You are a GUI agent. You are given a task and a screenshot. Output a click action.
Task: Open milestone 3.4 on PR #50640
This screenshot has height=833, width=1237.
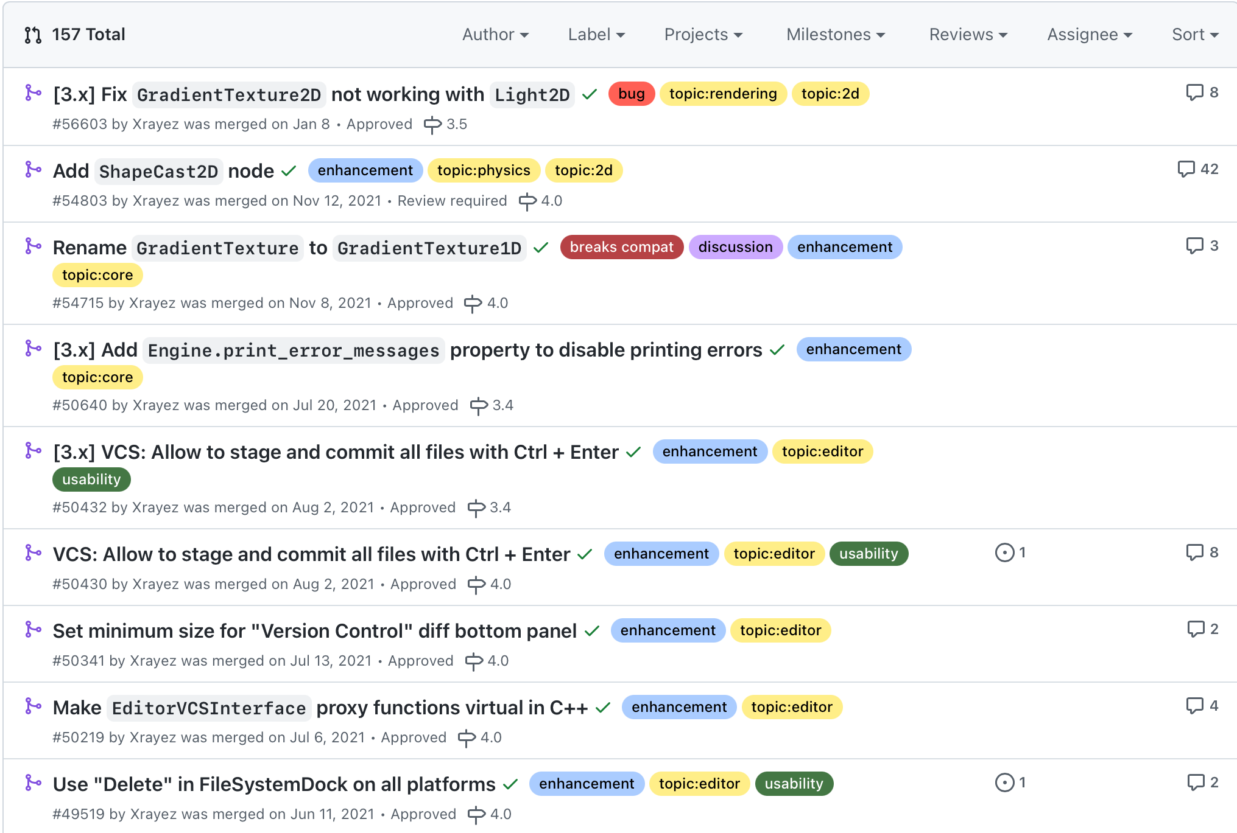coord(492,406)
